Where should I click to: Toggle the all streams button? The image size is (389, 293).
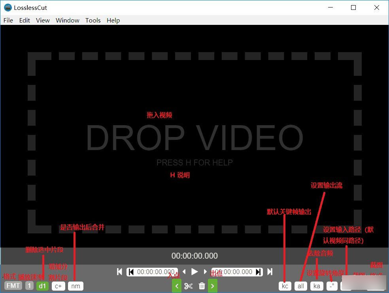[301, 286]
